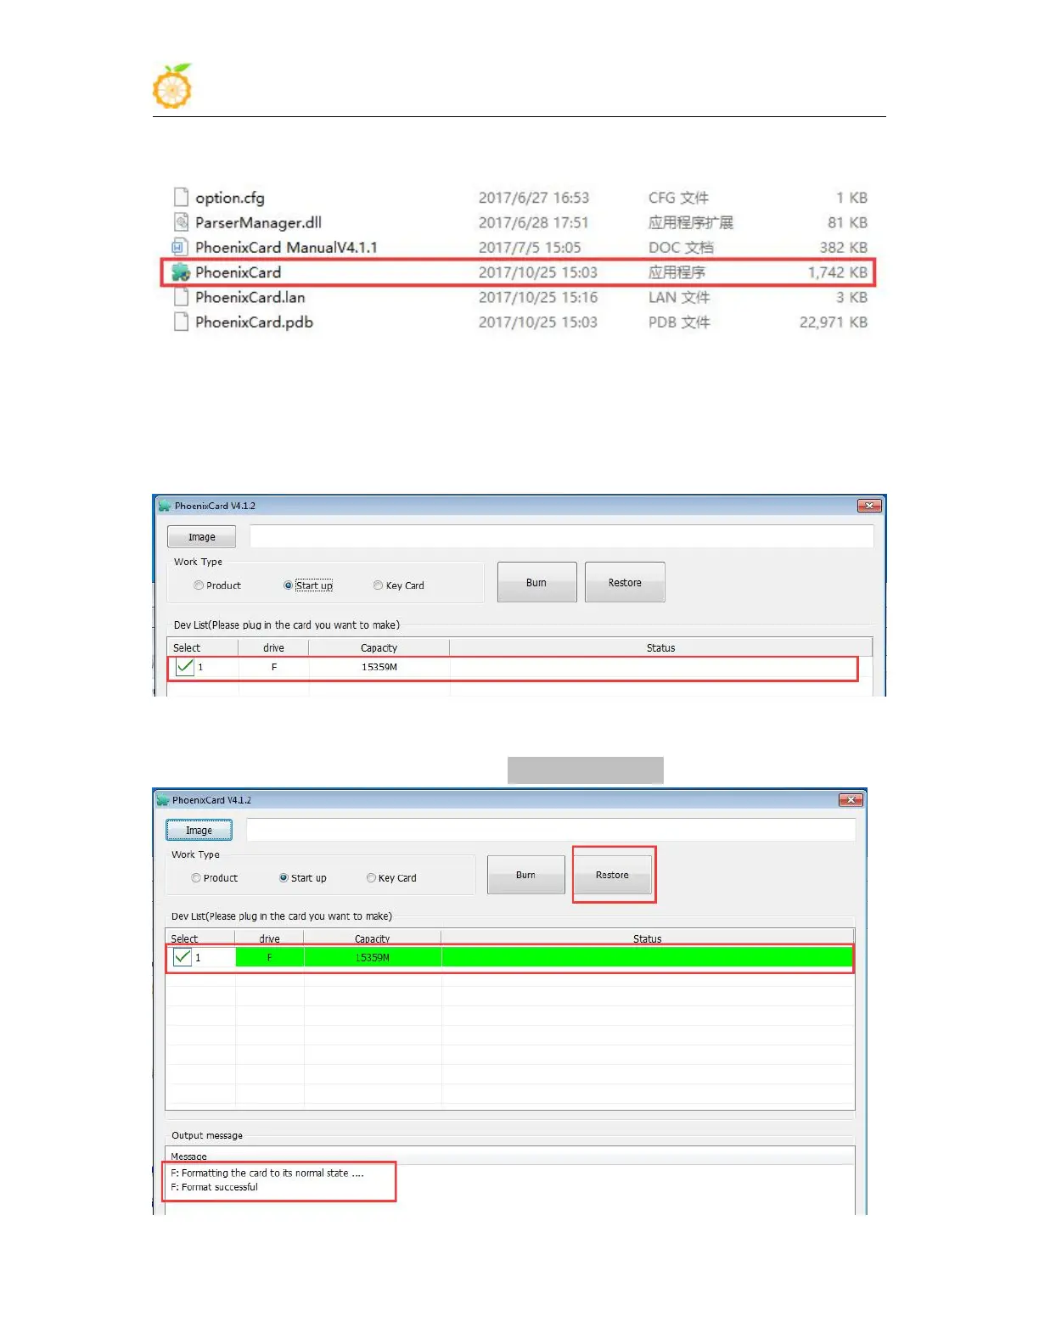Screen dimensions: 1039x1344
Task: Click 15359M capacity cell in upper window
Action: [x=379, y=667]
